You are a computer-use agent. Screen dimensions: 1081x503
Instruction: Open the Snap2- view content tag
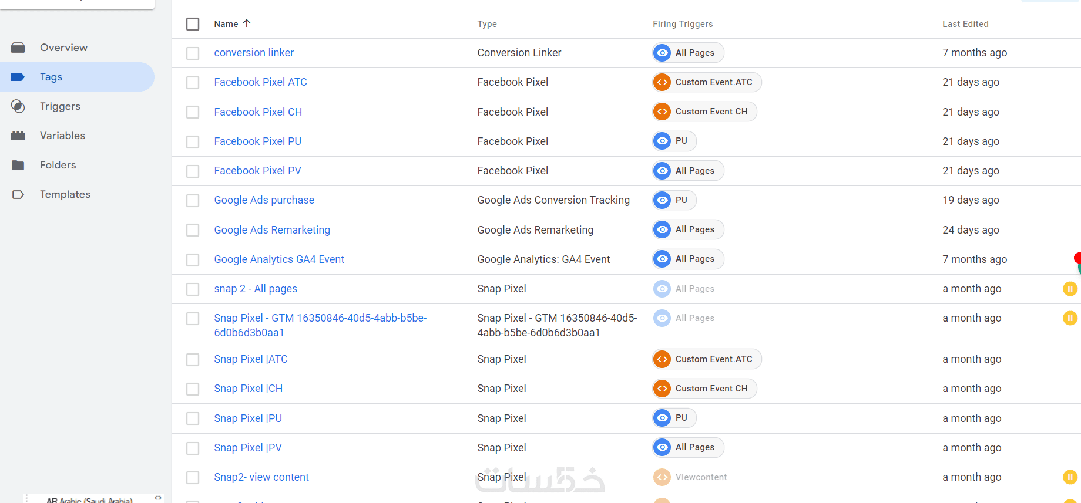click(x=261, y=477)
